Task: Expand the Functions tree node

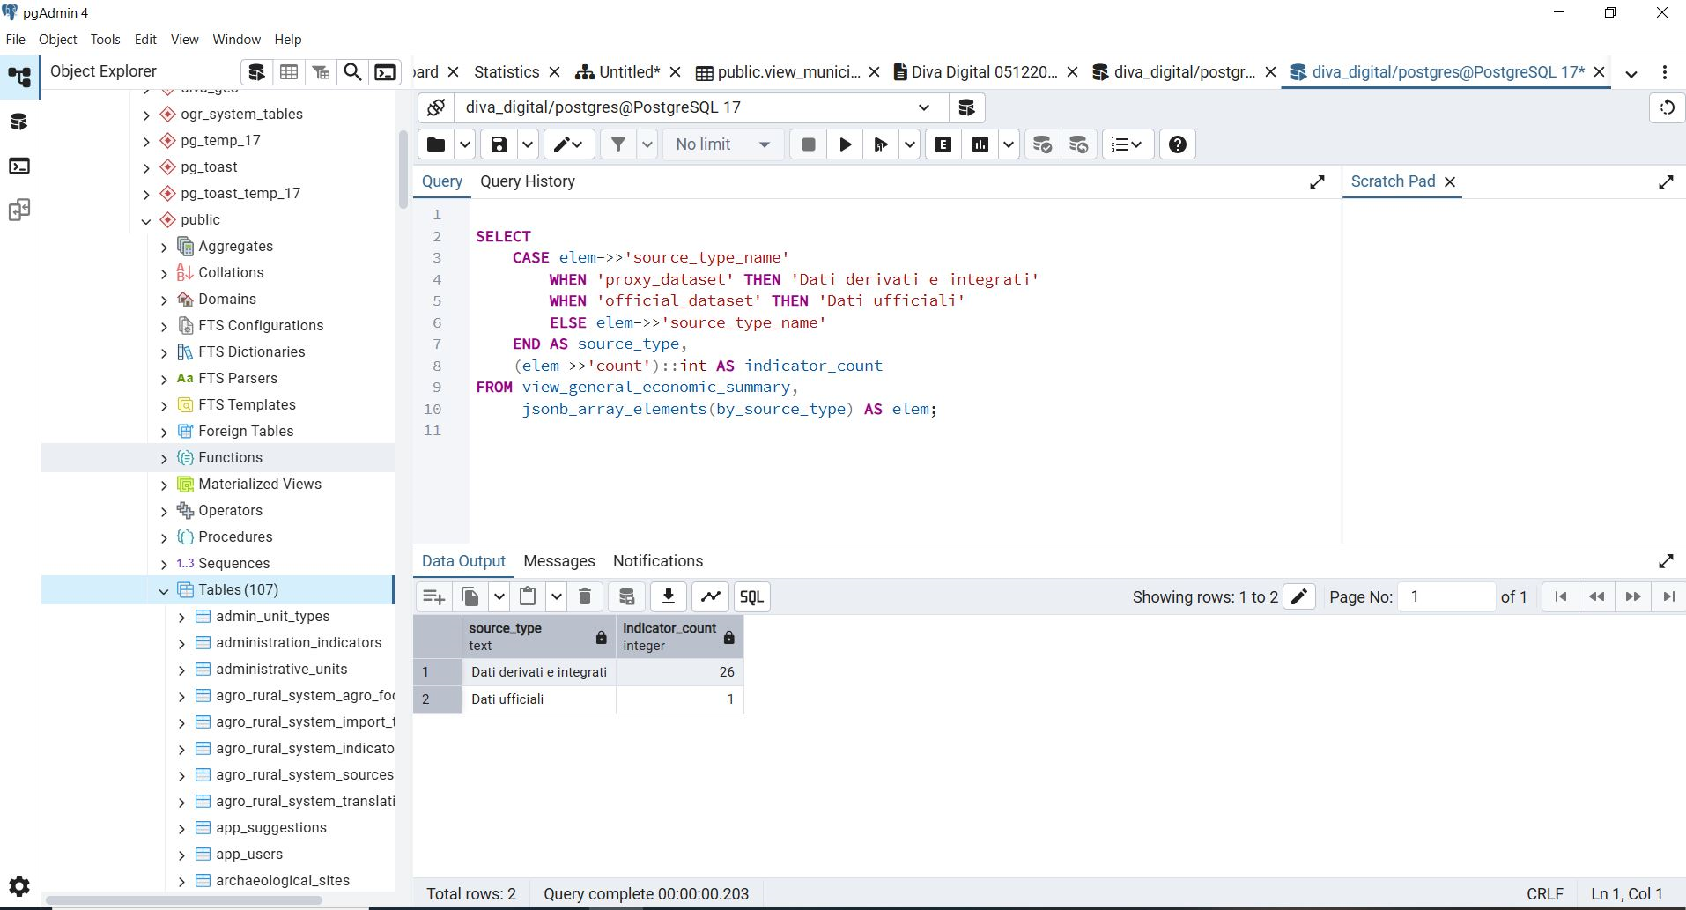Action: pos(164,458)
